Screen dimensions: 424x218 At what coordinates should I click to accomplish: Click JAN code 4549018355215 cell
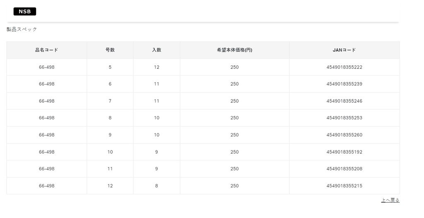[x=344, y=186]
